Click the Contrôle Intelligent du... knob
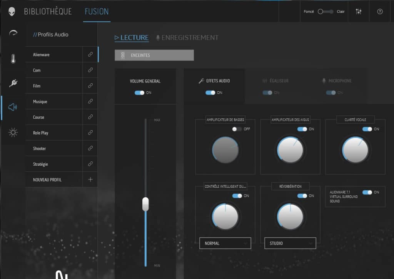Image resolution: width=394 pixels, height=279 pixels. (225, 217)
